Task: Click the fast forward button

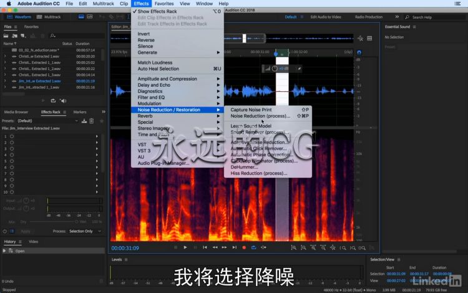Action: point(224,247)
